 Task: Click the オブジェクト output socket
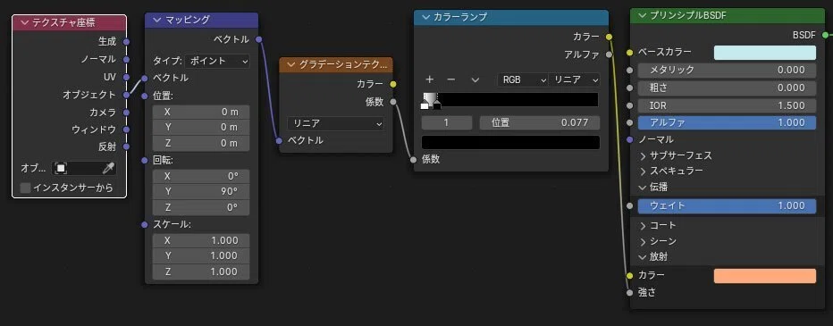click(x=126, y=95)
